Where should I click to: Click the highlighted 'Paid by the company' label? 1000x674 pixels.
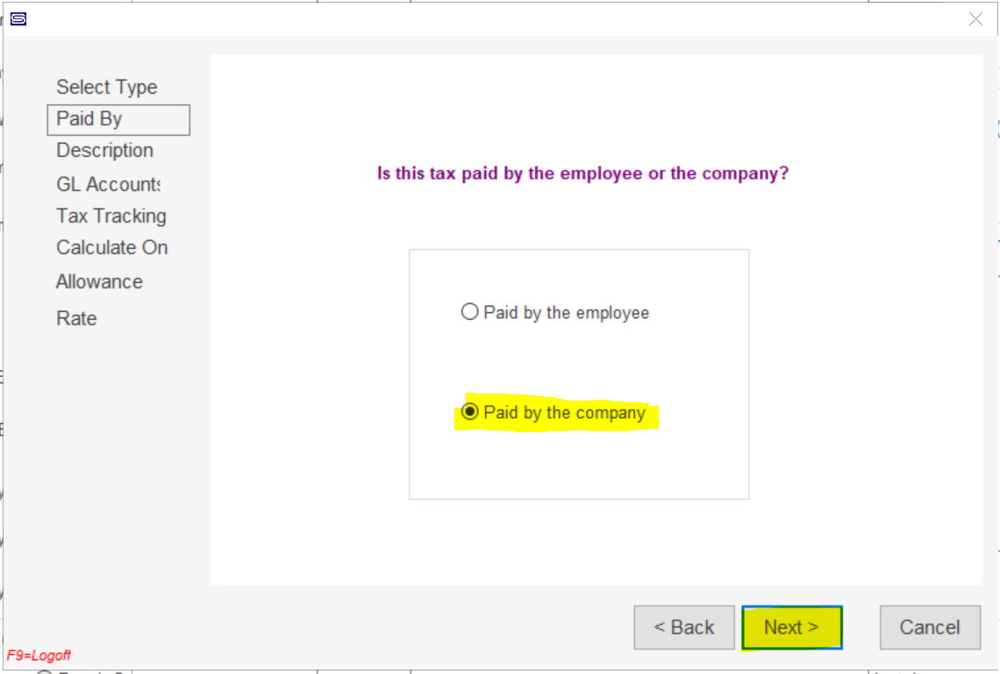pos(564,413)
